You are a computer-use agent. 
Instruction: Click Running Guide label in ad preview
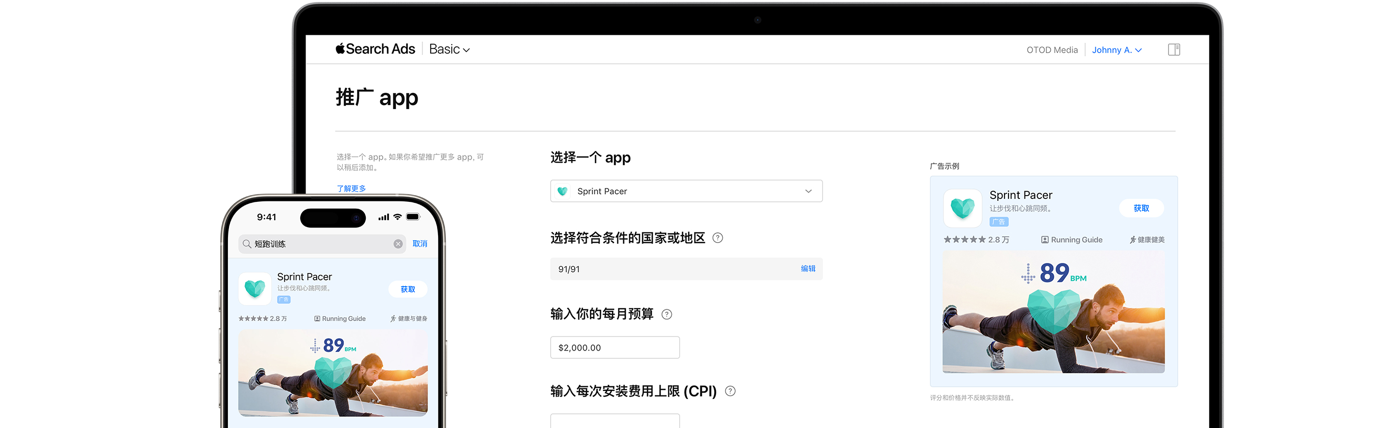1072,240
